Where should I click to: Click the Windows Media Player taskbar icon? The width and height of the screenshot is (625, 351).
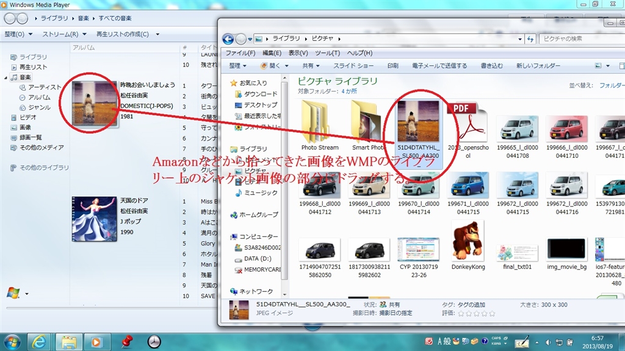tap(96, 342)
